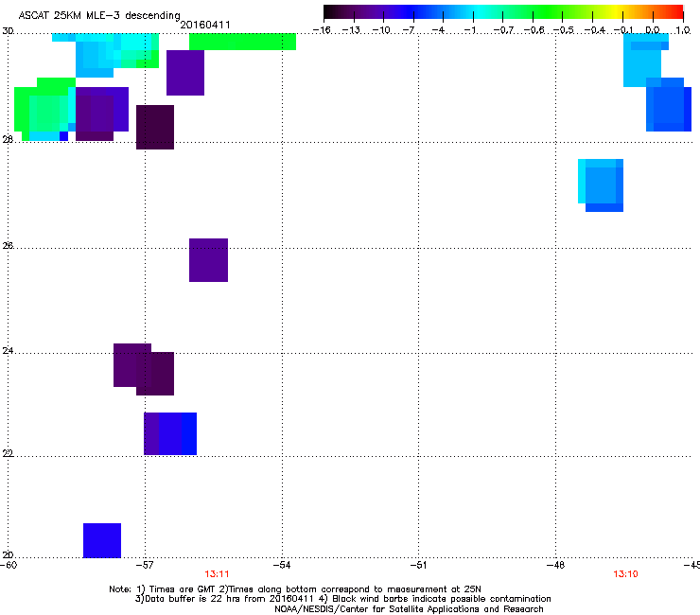Click the -1 colorbar tick label

click(469, 30)
